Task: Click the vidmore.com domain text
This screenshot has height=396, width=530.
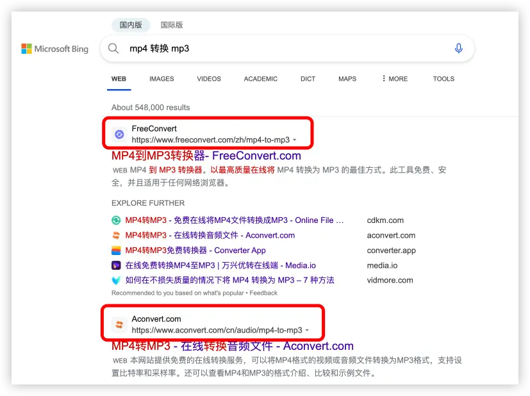Action: [390, 281]
